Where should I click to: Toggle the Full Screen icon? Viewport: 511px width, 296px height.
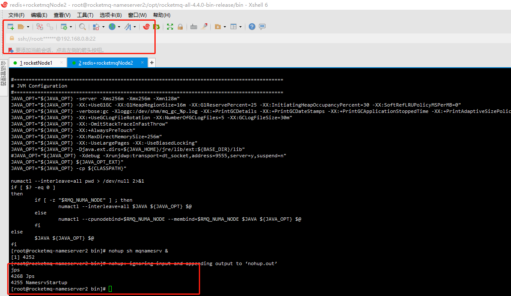pos(170,27)
